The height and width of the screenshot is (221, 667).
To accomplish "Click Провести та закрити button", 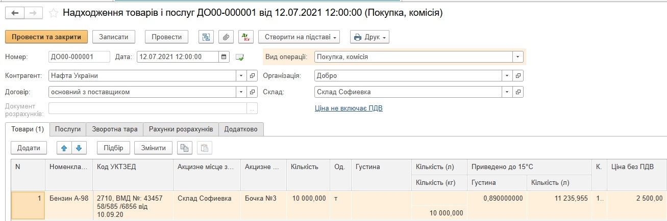I will pyautogui.click(x=46, y=37).
